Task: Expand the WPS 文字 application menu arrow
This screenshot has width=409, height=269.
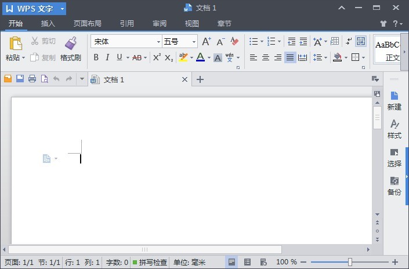Action: point(62,9)
